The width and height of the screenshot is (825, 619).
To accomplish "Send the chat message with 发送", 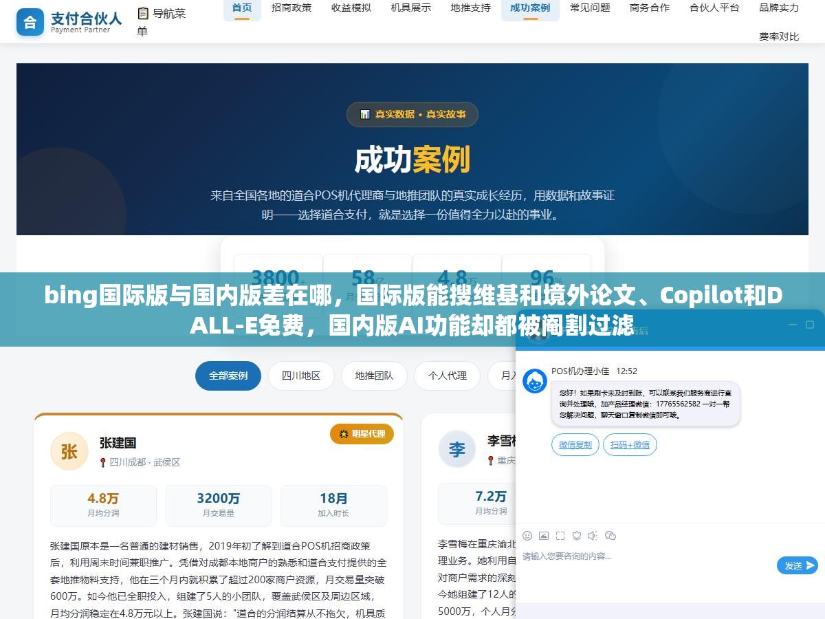I will (x=797, y=565).
